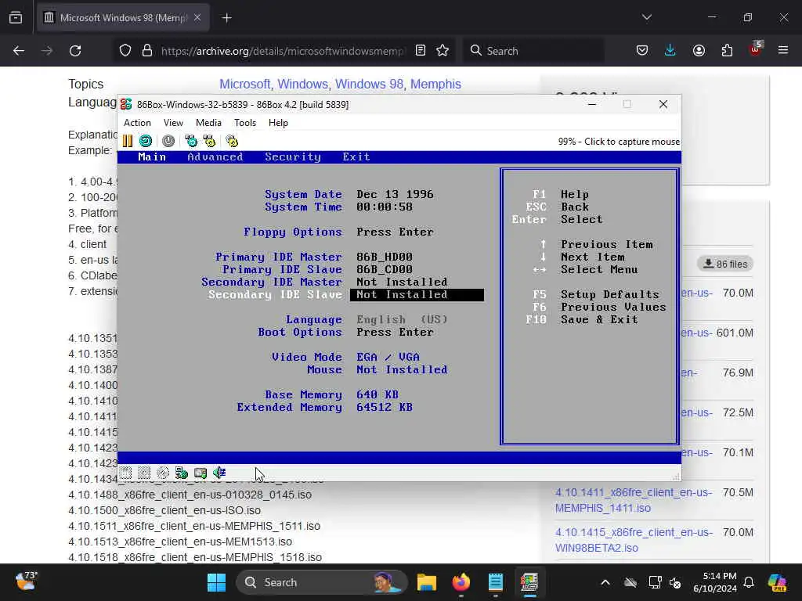The image size is (802, 601).
Task: Open Notepad from the taskbar
Action: click(495, 582)
